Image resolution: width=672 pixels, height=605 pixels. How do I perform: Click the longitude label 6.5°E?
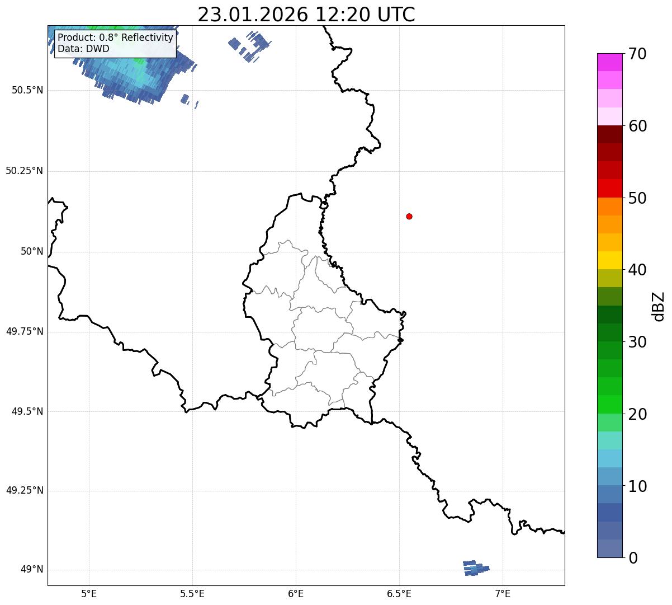(399, 593)
